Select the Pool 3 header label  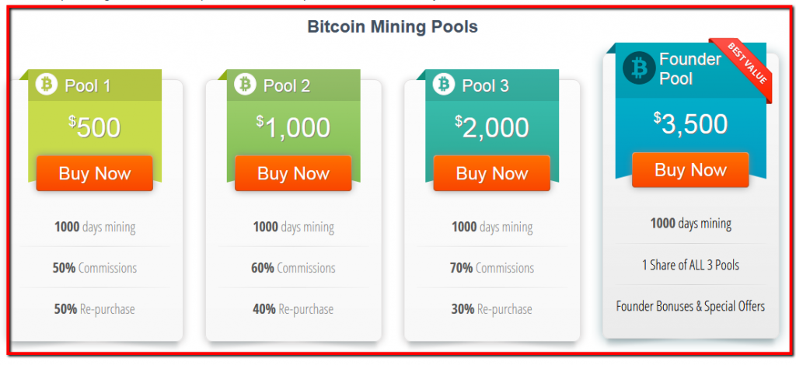click(x=485, y=85)
